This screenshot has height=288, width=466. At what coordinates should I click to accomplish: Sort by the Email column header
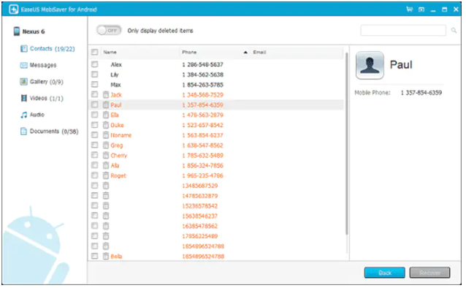click(x=259, y=52)
